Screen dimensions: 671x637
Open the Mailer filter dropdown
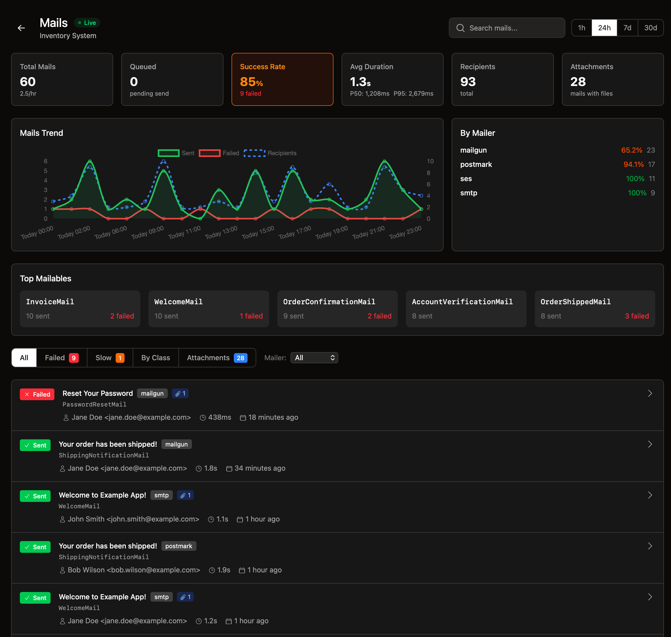pyautogui.click(x=314, y=357)
